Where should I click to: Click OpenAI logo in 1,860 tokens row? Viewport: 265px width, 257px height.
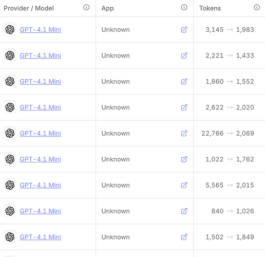10,81
